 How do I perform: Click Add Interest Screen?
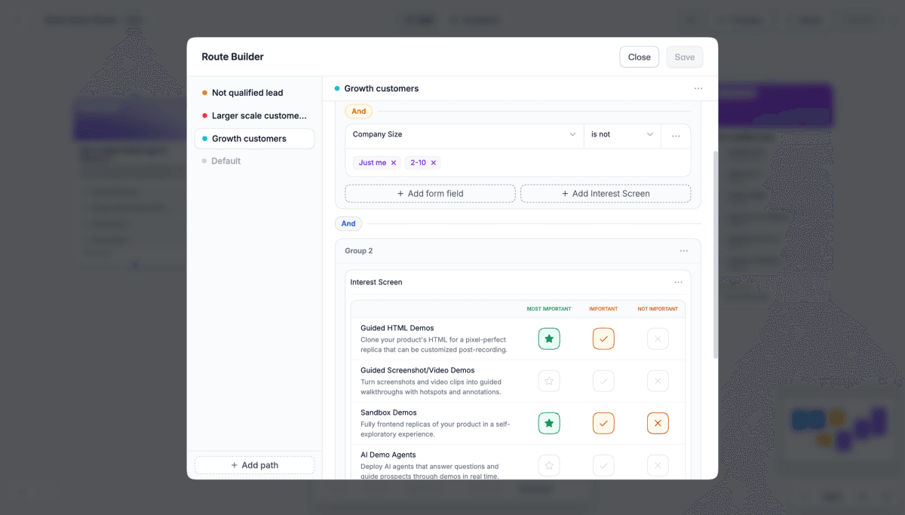click(606, 194)
